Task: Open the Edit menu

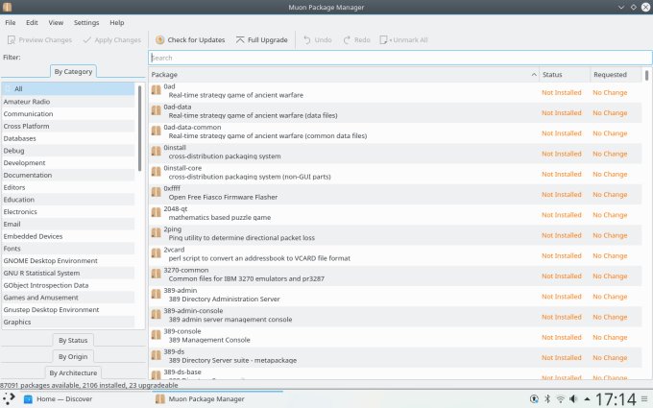Action: point(32,22)
